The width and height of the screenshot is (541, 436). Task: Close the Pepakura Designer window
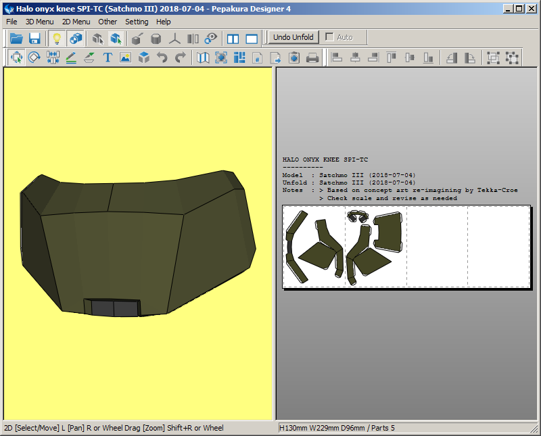(x=532, y=9)
